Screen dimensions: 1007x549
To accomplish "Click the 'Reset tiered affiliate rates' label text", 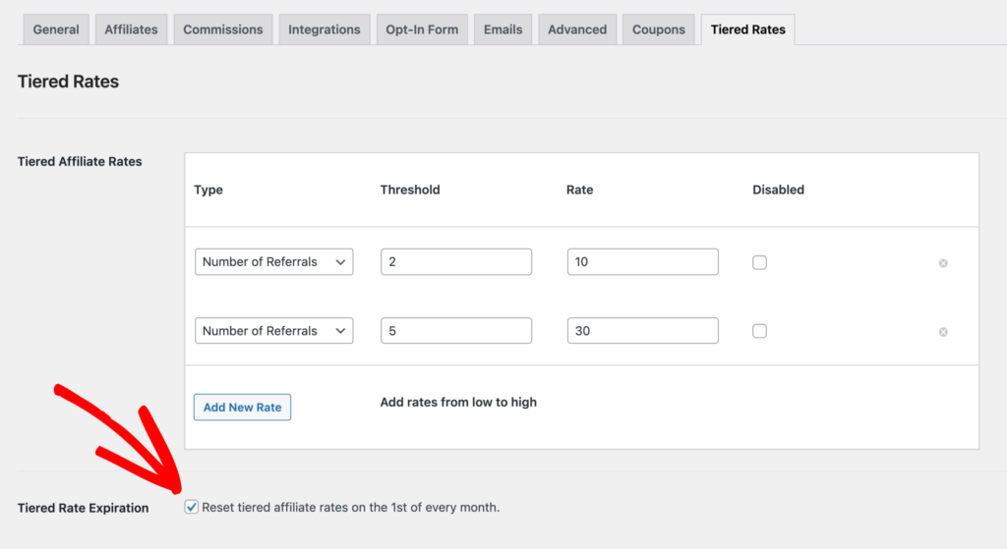I will point(351,508).
